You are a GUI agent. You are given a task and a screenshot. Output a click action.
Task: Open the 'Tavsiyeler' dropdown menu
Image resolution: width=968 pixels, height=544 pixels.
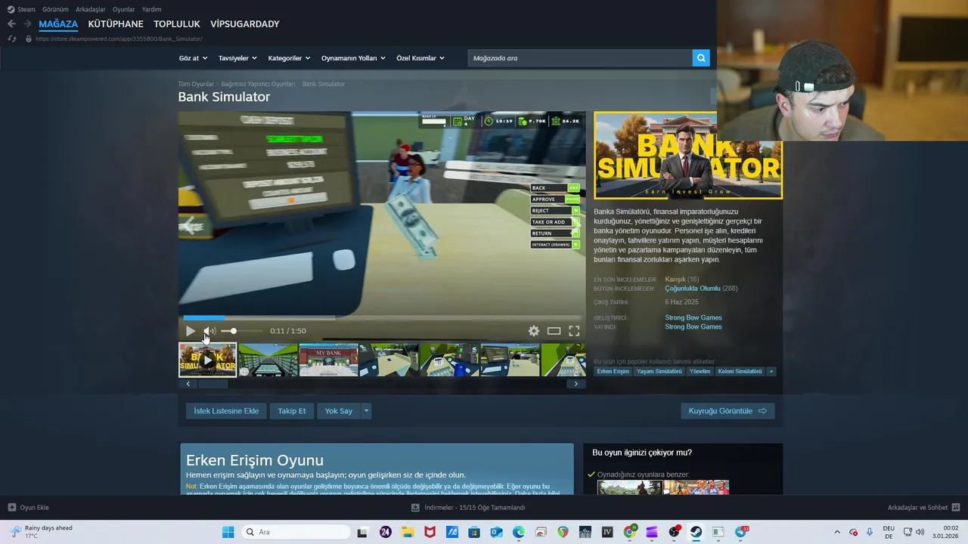(237, 58)
